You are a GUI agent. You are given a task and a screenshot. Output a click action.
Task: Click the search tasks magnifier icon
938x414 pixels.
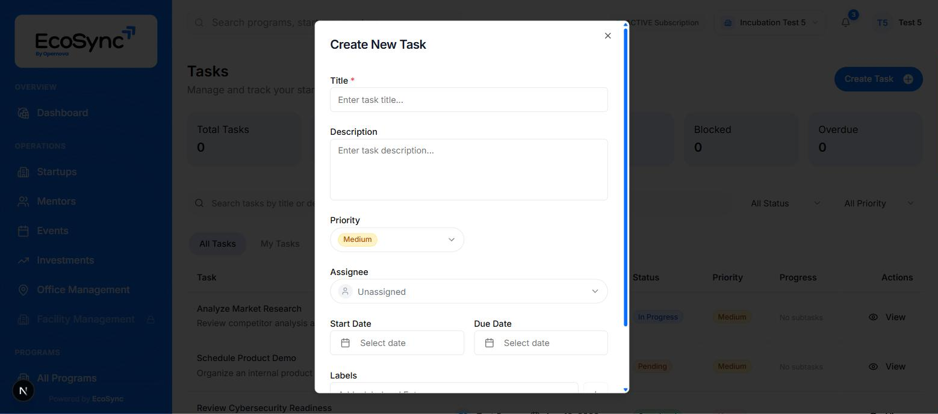pyautogui.click(x=199, y=203)
